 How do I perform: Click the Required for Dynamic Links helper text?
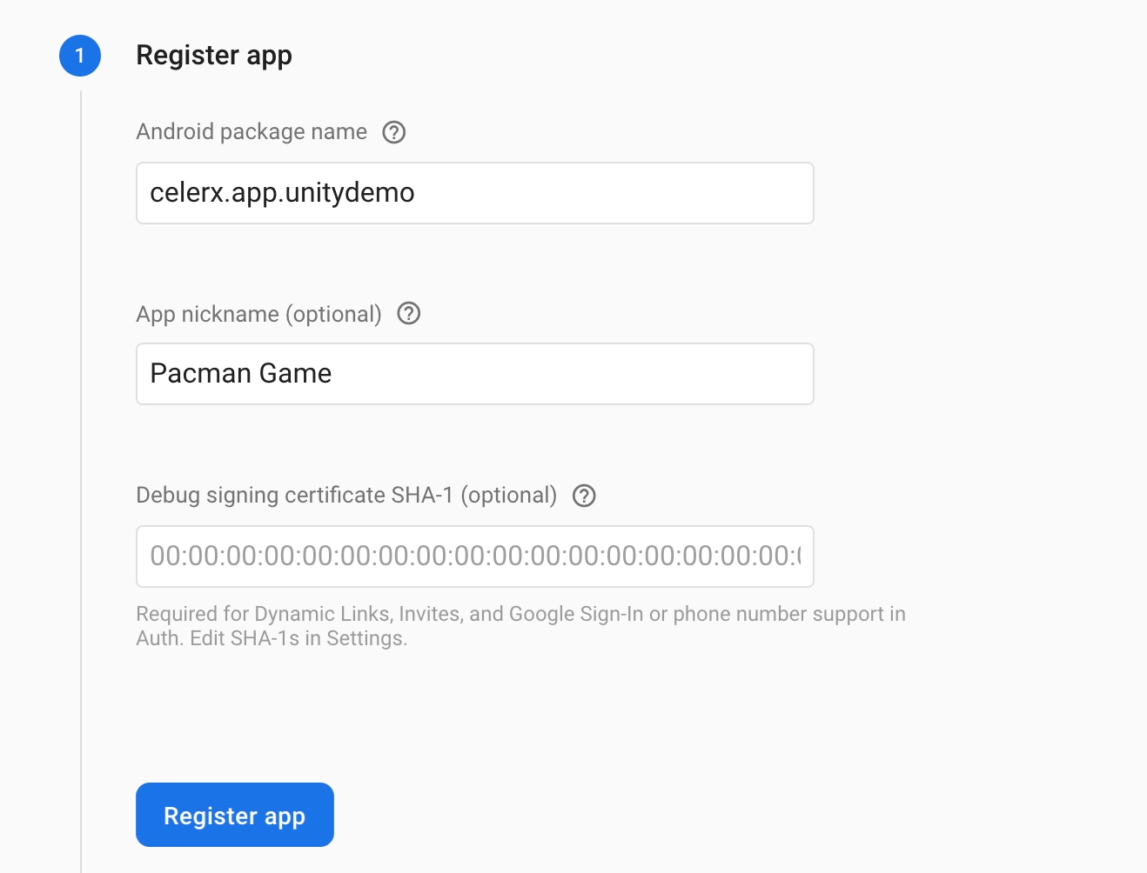tap(521, 626)
